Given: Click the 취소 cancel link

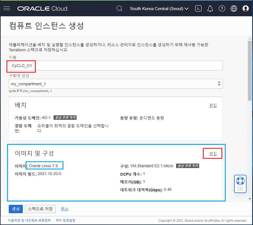Looking at the screenshot, I should [65, 209].
